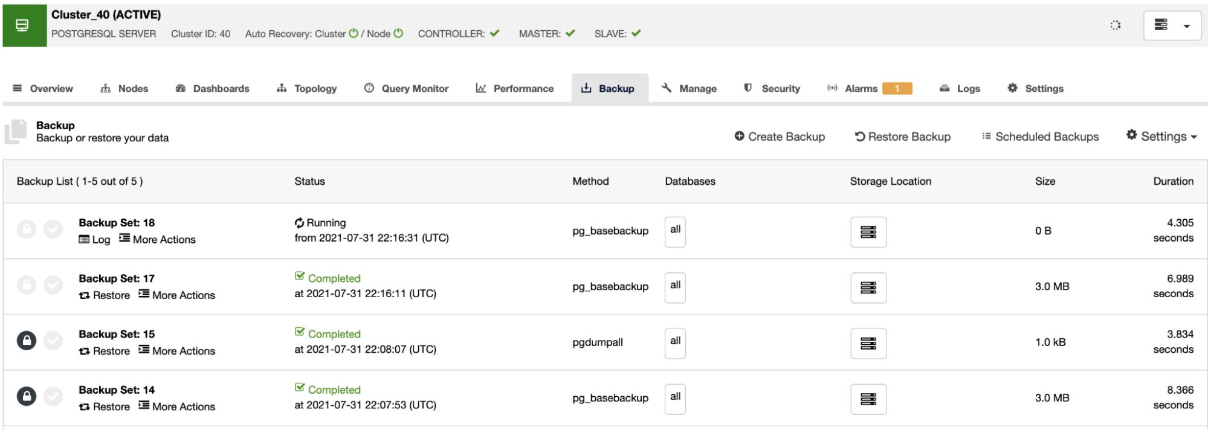Image resolution: width=1208 pixels, height=430 pixels.
Task: Open the Logs tab
Action: pos(960,88)
